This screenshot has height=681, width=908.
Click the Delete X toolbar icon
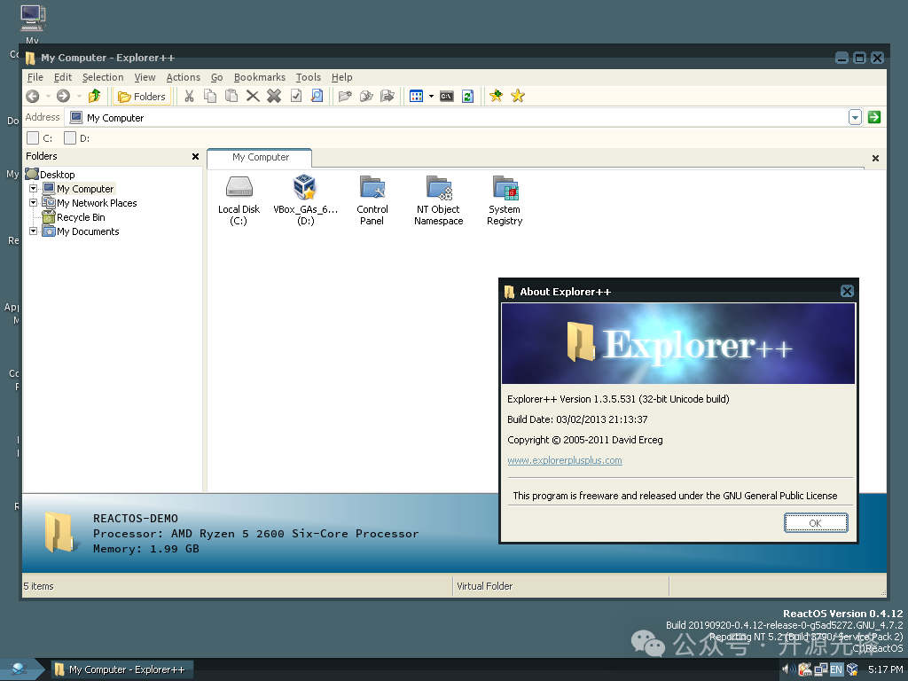tap(253, 96)
